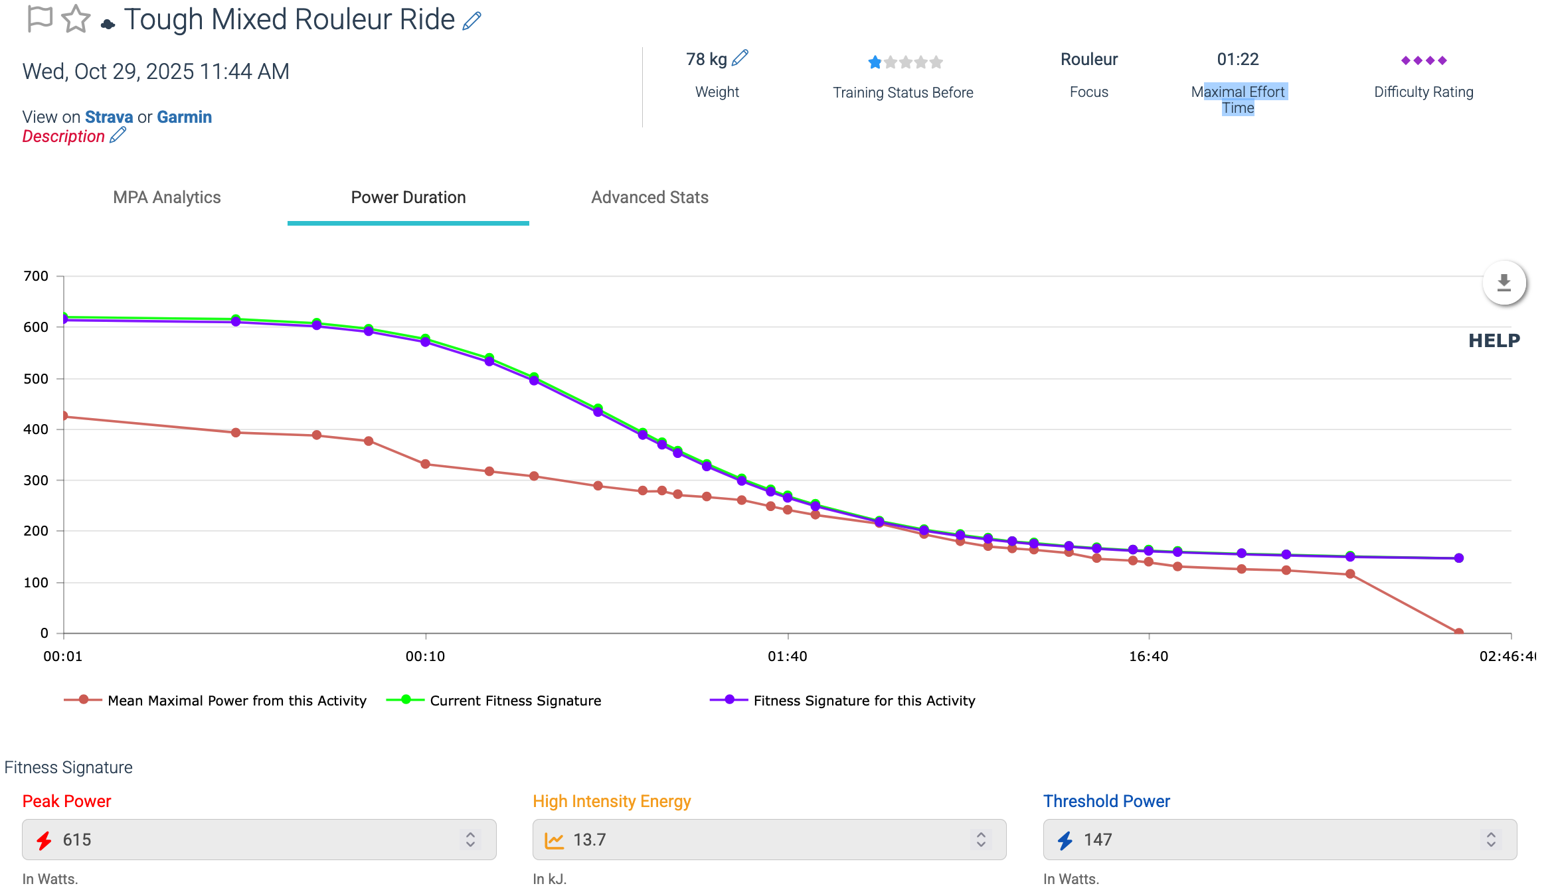
Task: Star the Tough Mixed Rouleur Ride activity
Action: 76,19
